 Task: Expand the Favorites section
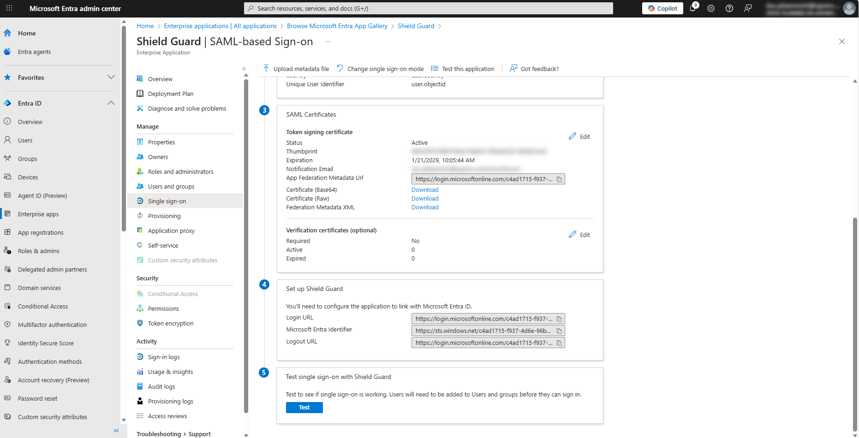pyautogui.click(x=111, y=77)
